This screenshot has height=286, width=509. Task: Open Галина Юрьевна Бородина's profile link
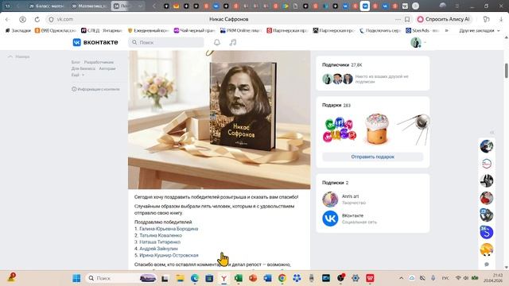click(x=169, y=229)
